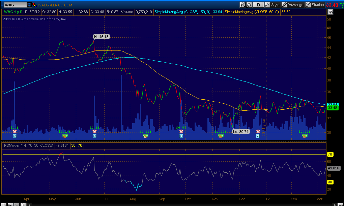Click the scroll-right arrow at bottom right
344x206 pixels.
[x=334, y=205]
